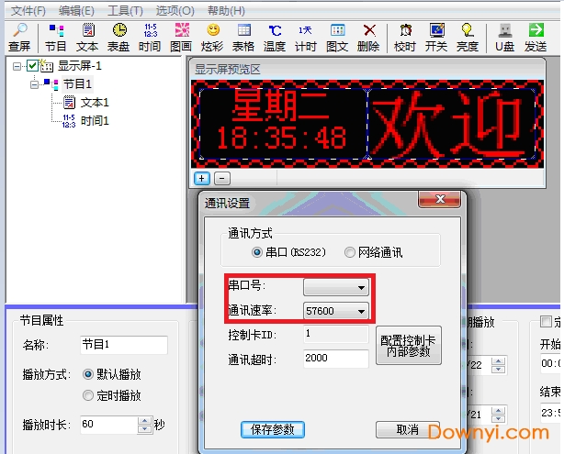
Task: Select 网络通讯 radio button
Action: [x=349, y=252]
